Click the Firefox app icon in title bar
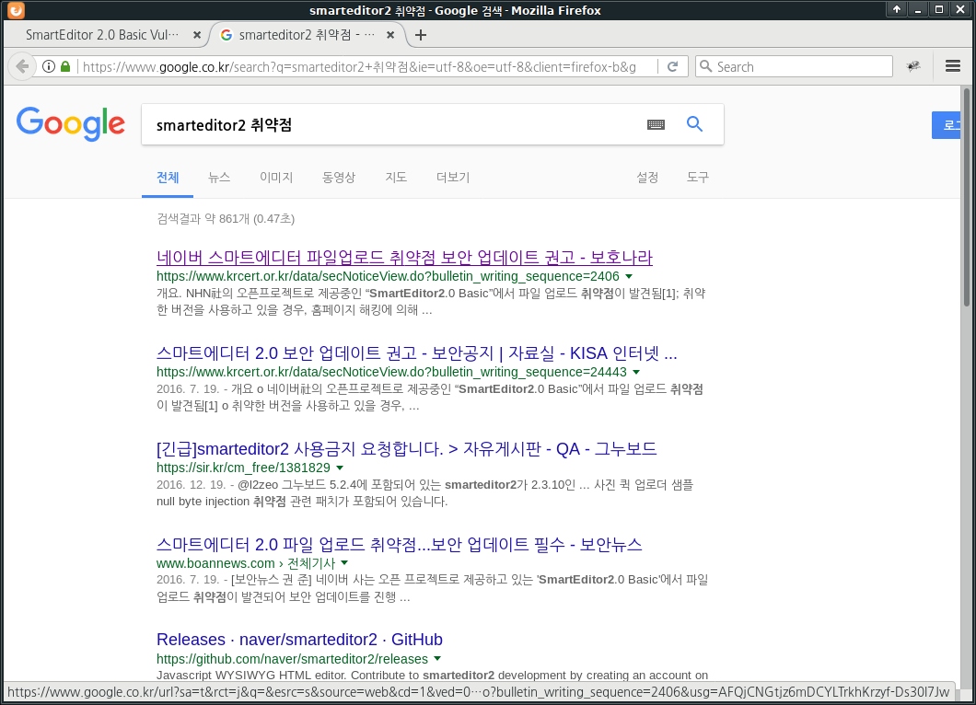Viewport: 976px width, 705px height. click(16, 10)
